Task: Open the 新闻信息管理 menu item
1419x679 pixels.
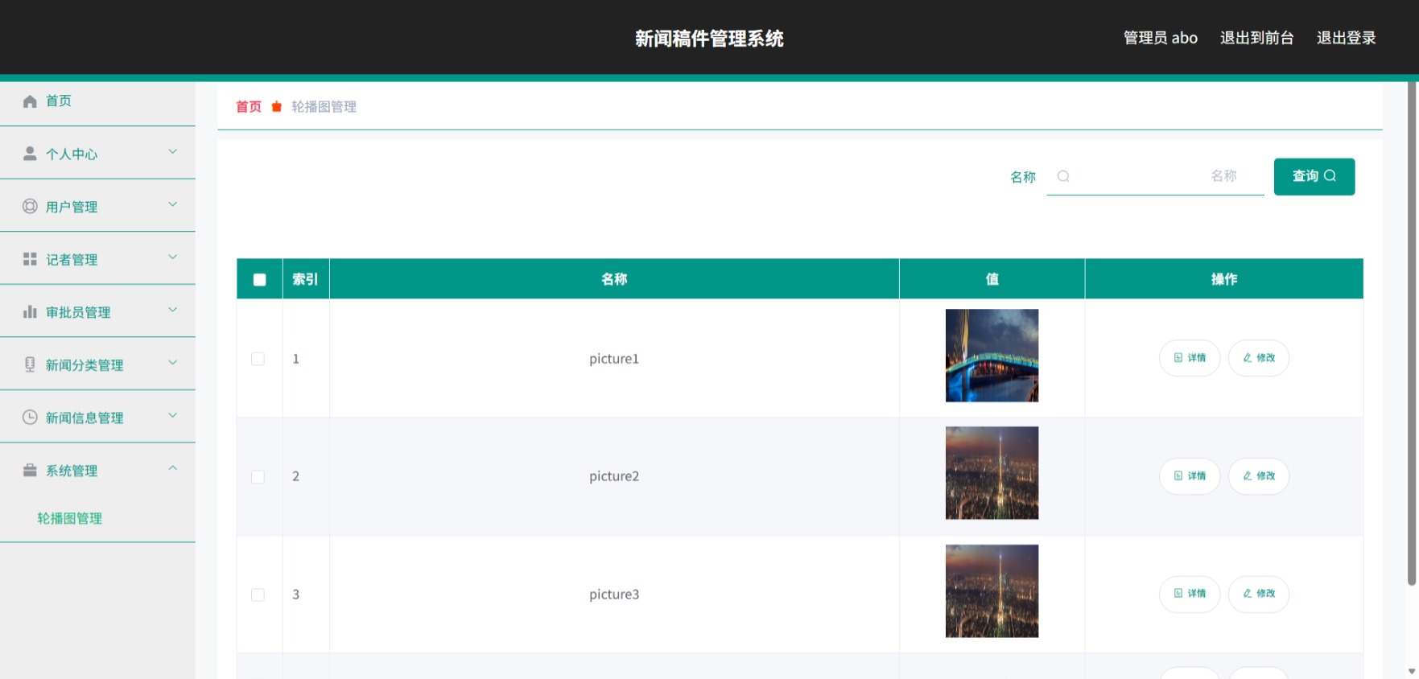Action: coord(97,418)
